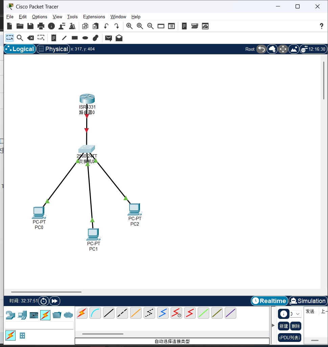Image resolution: width=328 pixels, height=347 pixels.
Task: Switch to Logical workspace view
Action: coord(20,49)
